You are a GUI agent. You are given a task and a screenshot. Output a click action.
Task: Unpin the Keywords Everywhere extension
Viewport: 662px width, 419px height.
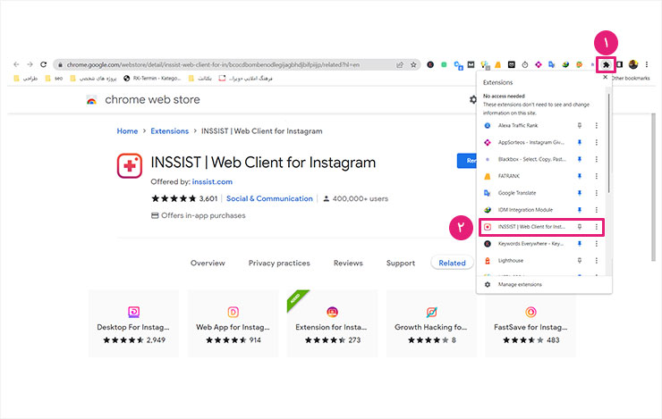(580, 244)
